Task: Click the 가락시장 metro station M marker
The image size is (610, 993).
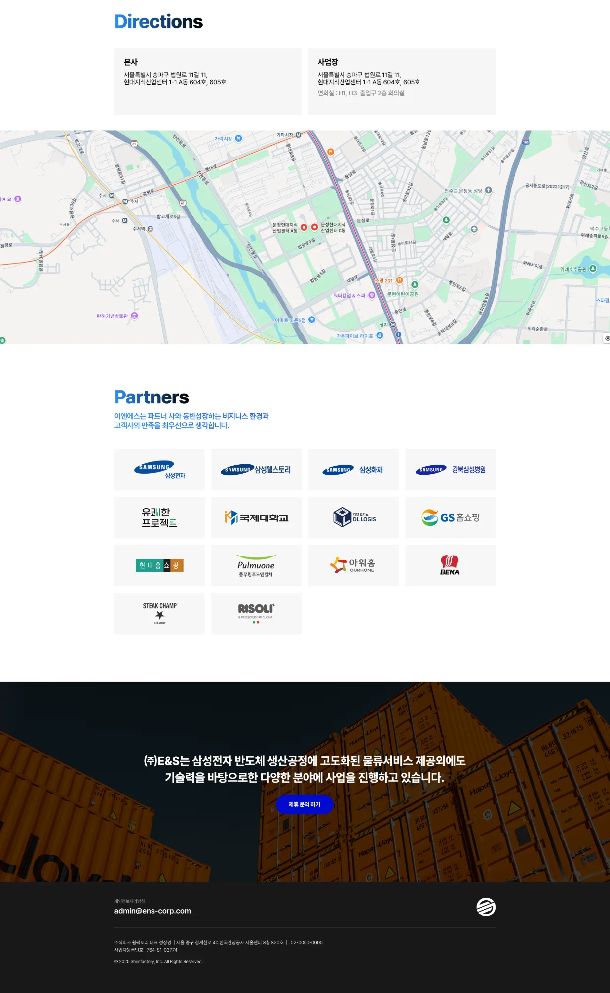Action: click(x=298, y=135)
